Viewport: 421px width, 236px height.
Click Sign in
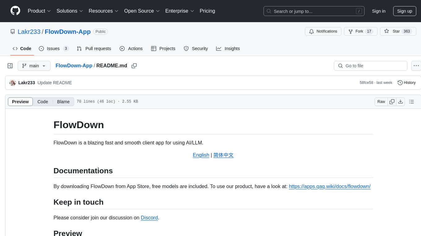379,11
